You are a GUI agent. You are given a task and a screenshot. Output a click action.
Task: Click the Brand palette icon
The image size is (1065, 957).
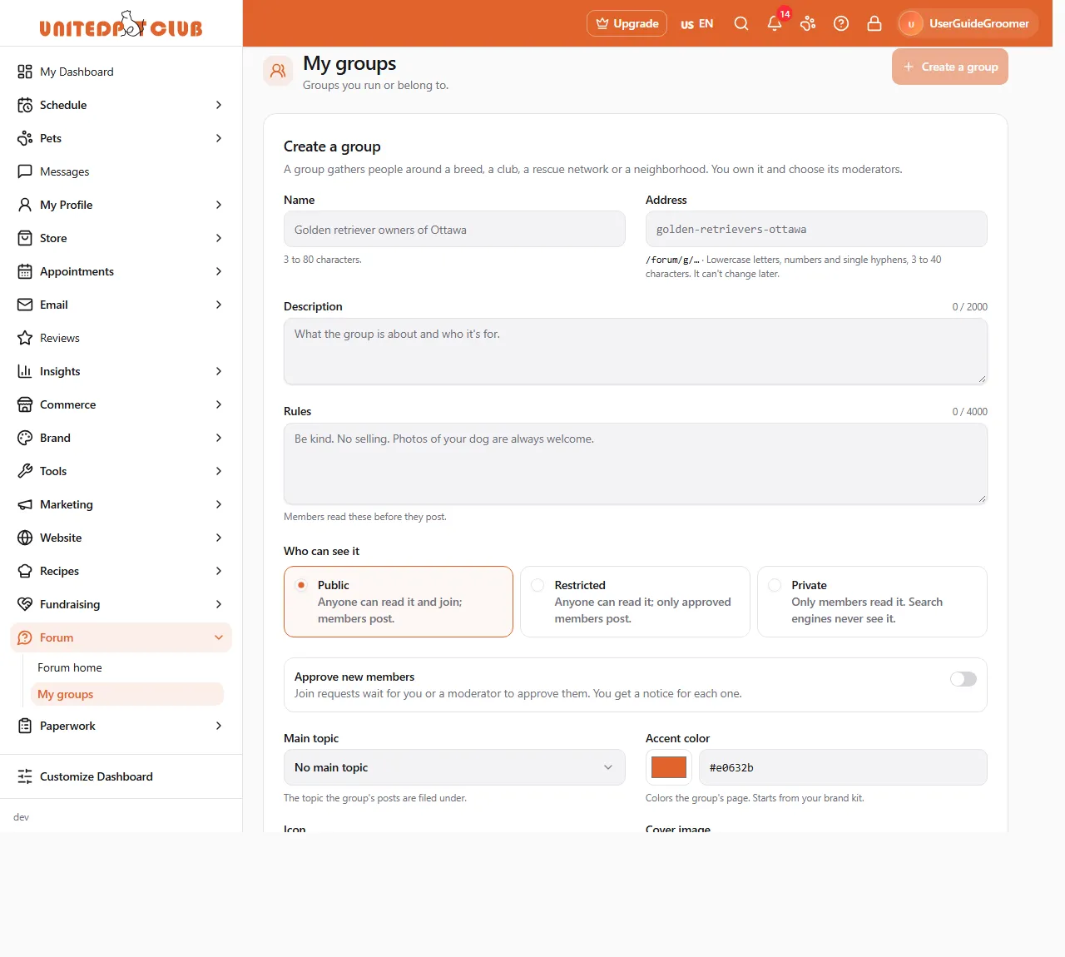click(25, 438)
